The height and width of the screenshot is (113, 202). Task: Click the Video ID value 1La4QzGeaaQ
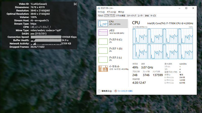[39, 4]
